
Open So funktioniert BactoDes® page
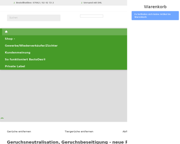click(25, 59)
